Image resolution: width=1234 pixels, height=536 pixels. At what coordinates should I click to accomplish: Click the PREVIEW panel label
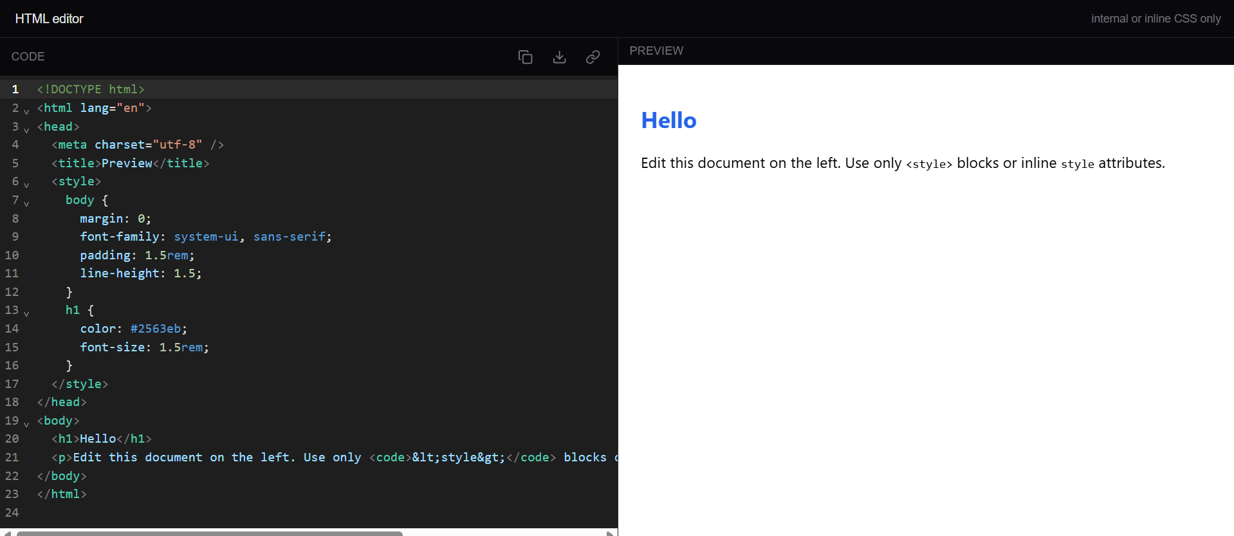point(656,51)
